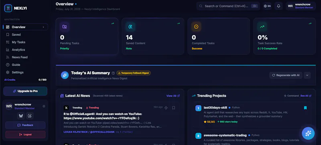Bookmark the OfficialLoganK YouTube news item
321x145 pixels.
point(174,108)
